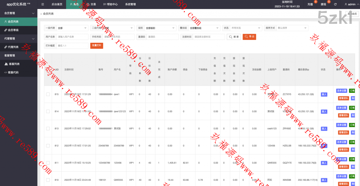This screenshot has width=360, height=186.
Task: Open 客服代码 in the sidebar
Action: tap(13, 72)
